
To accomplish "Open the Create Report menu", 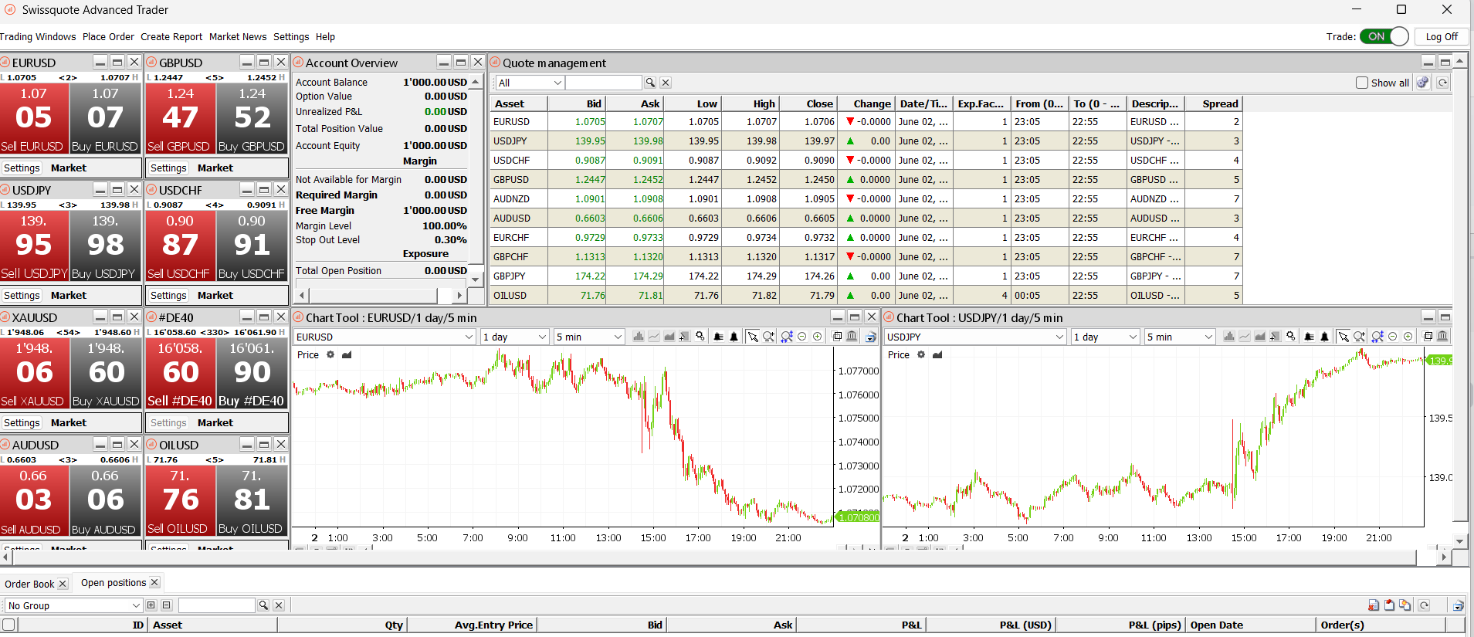I will [x=171, y=36].
